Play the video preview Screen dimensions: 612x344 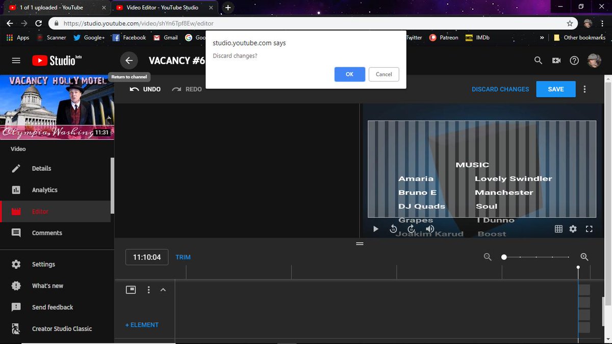(x=376, y=229)
